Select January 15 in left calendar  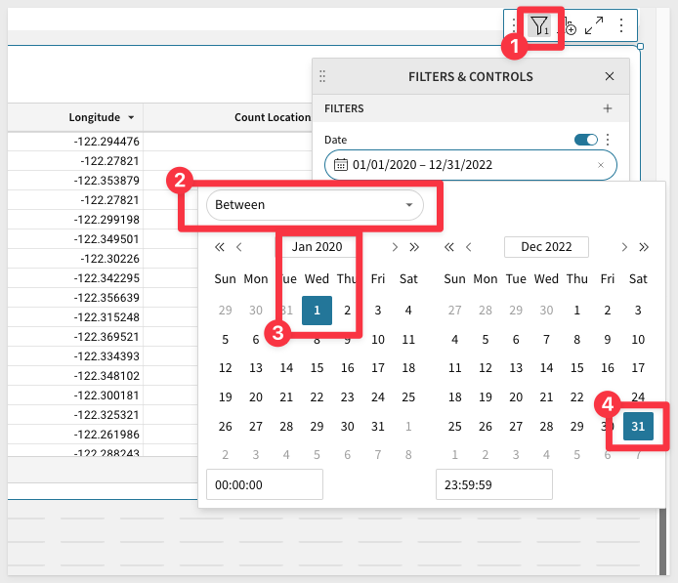(317, 368)
